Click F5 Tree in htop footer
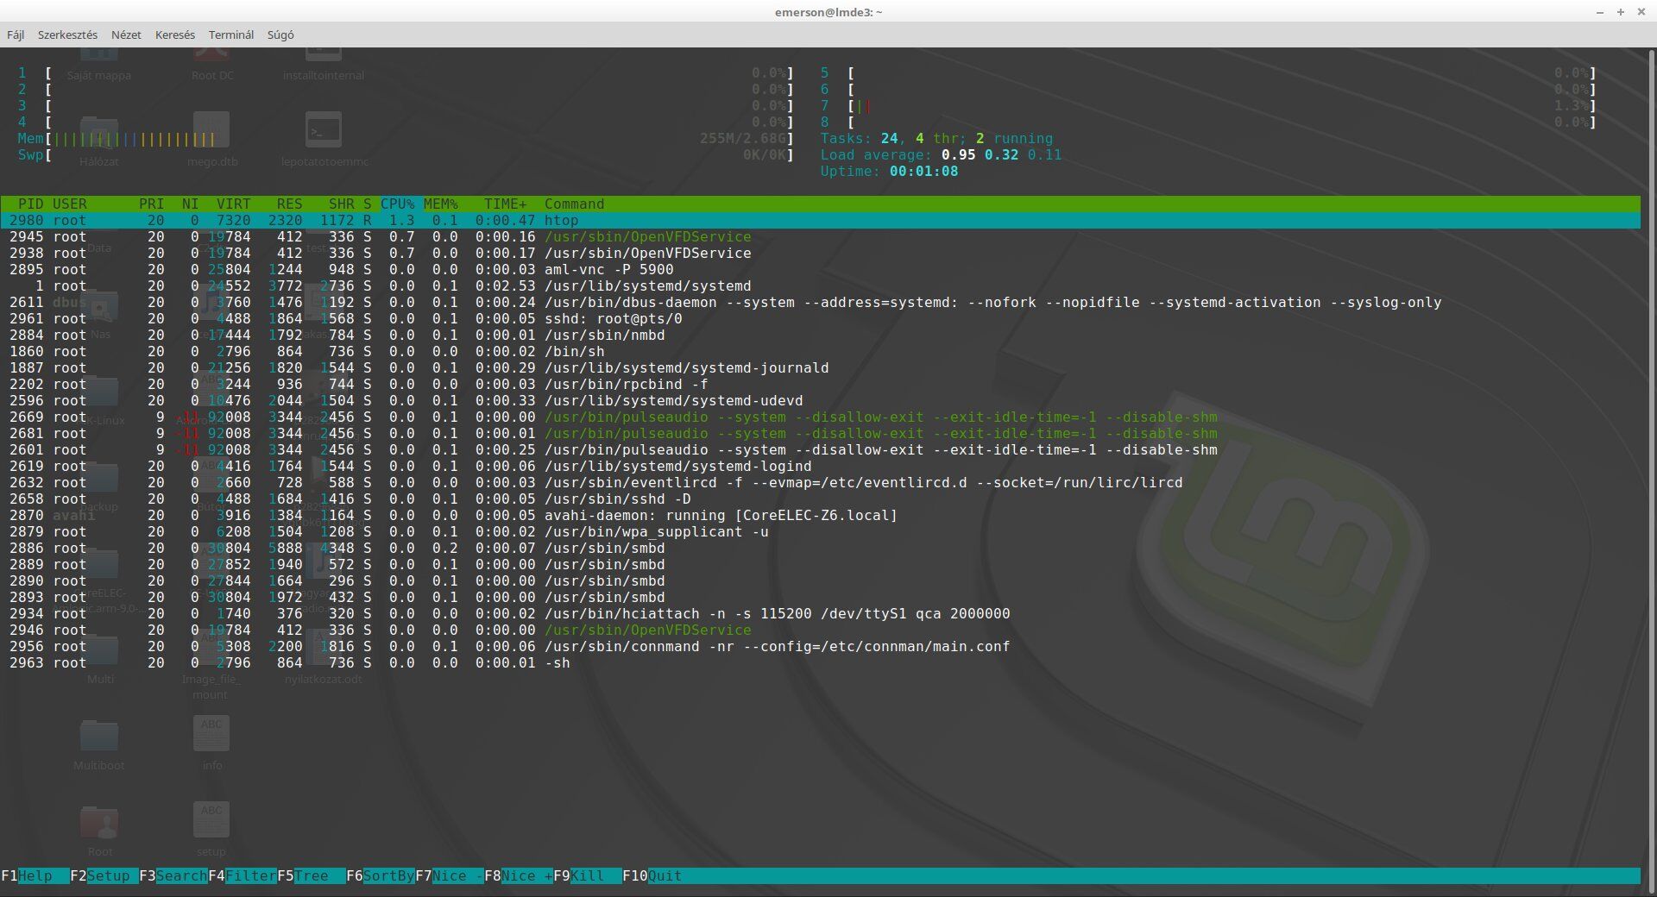Screen dimensions: 1657x897 (311, 875)
